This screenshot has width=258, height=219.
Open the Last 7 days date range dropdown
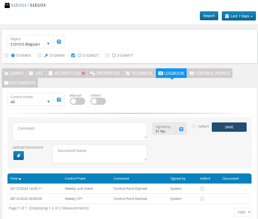coord(239,16)
